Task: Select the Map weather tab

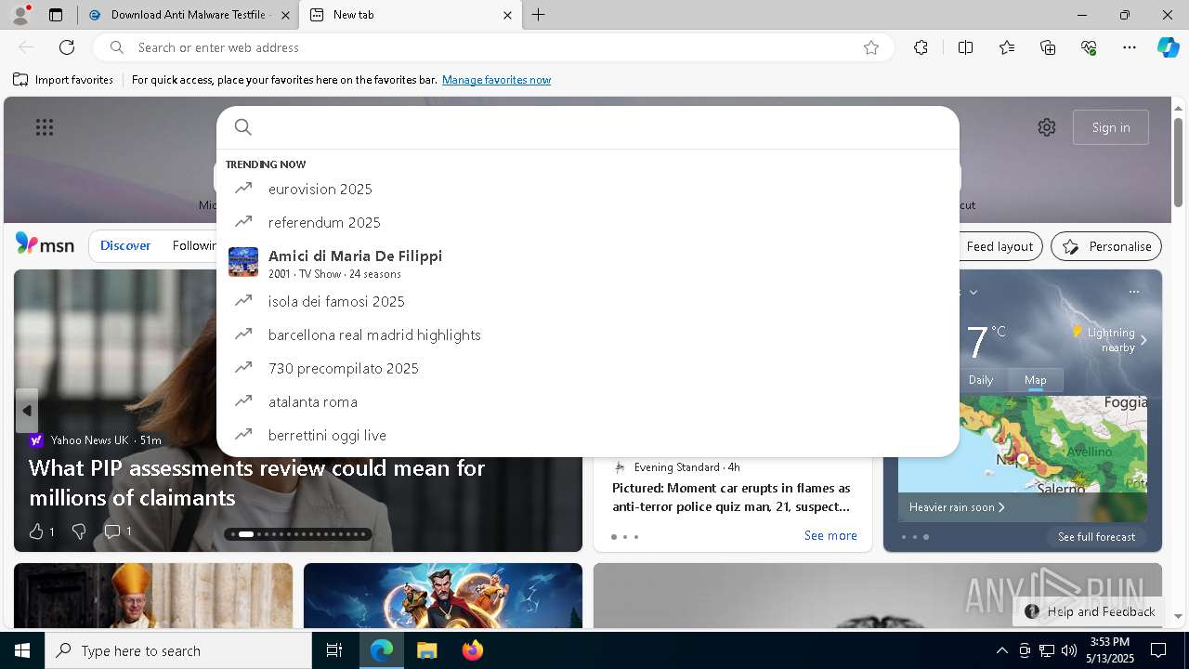Action: pyautogui.click(x=1035, y=379)
